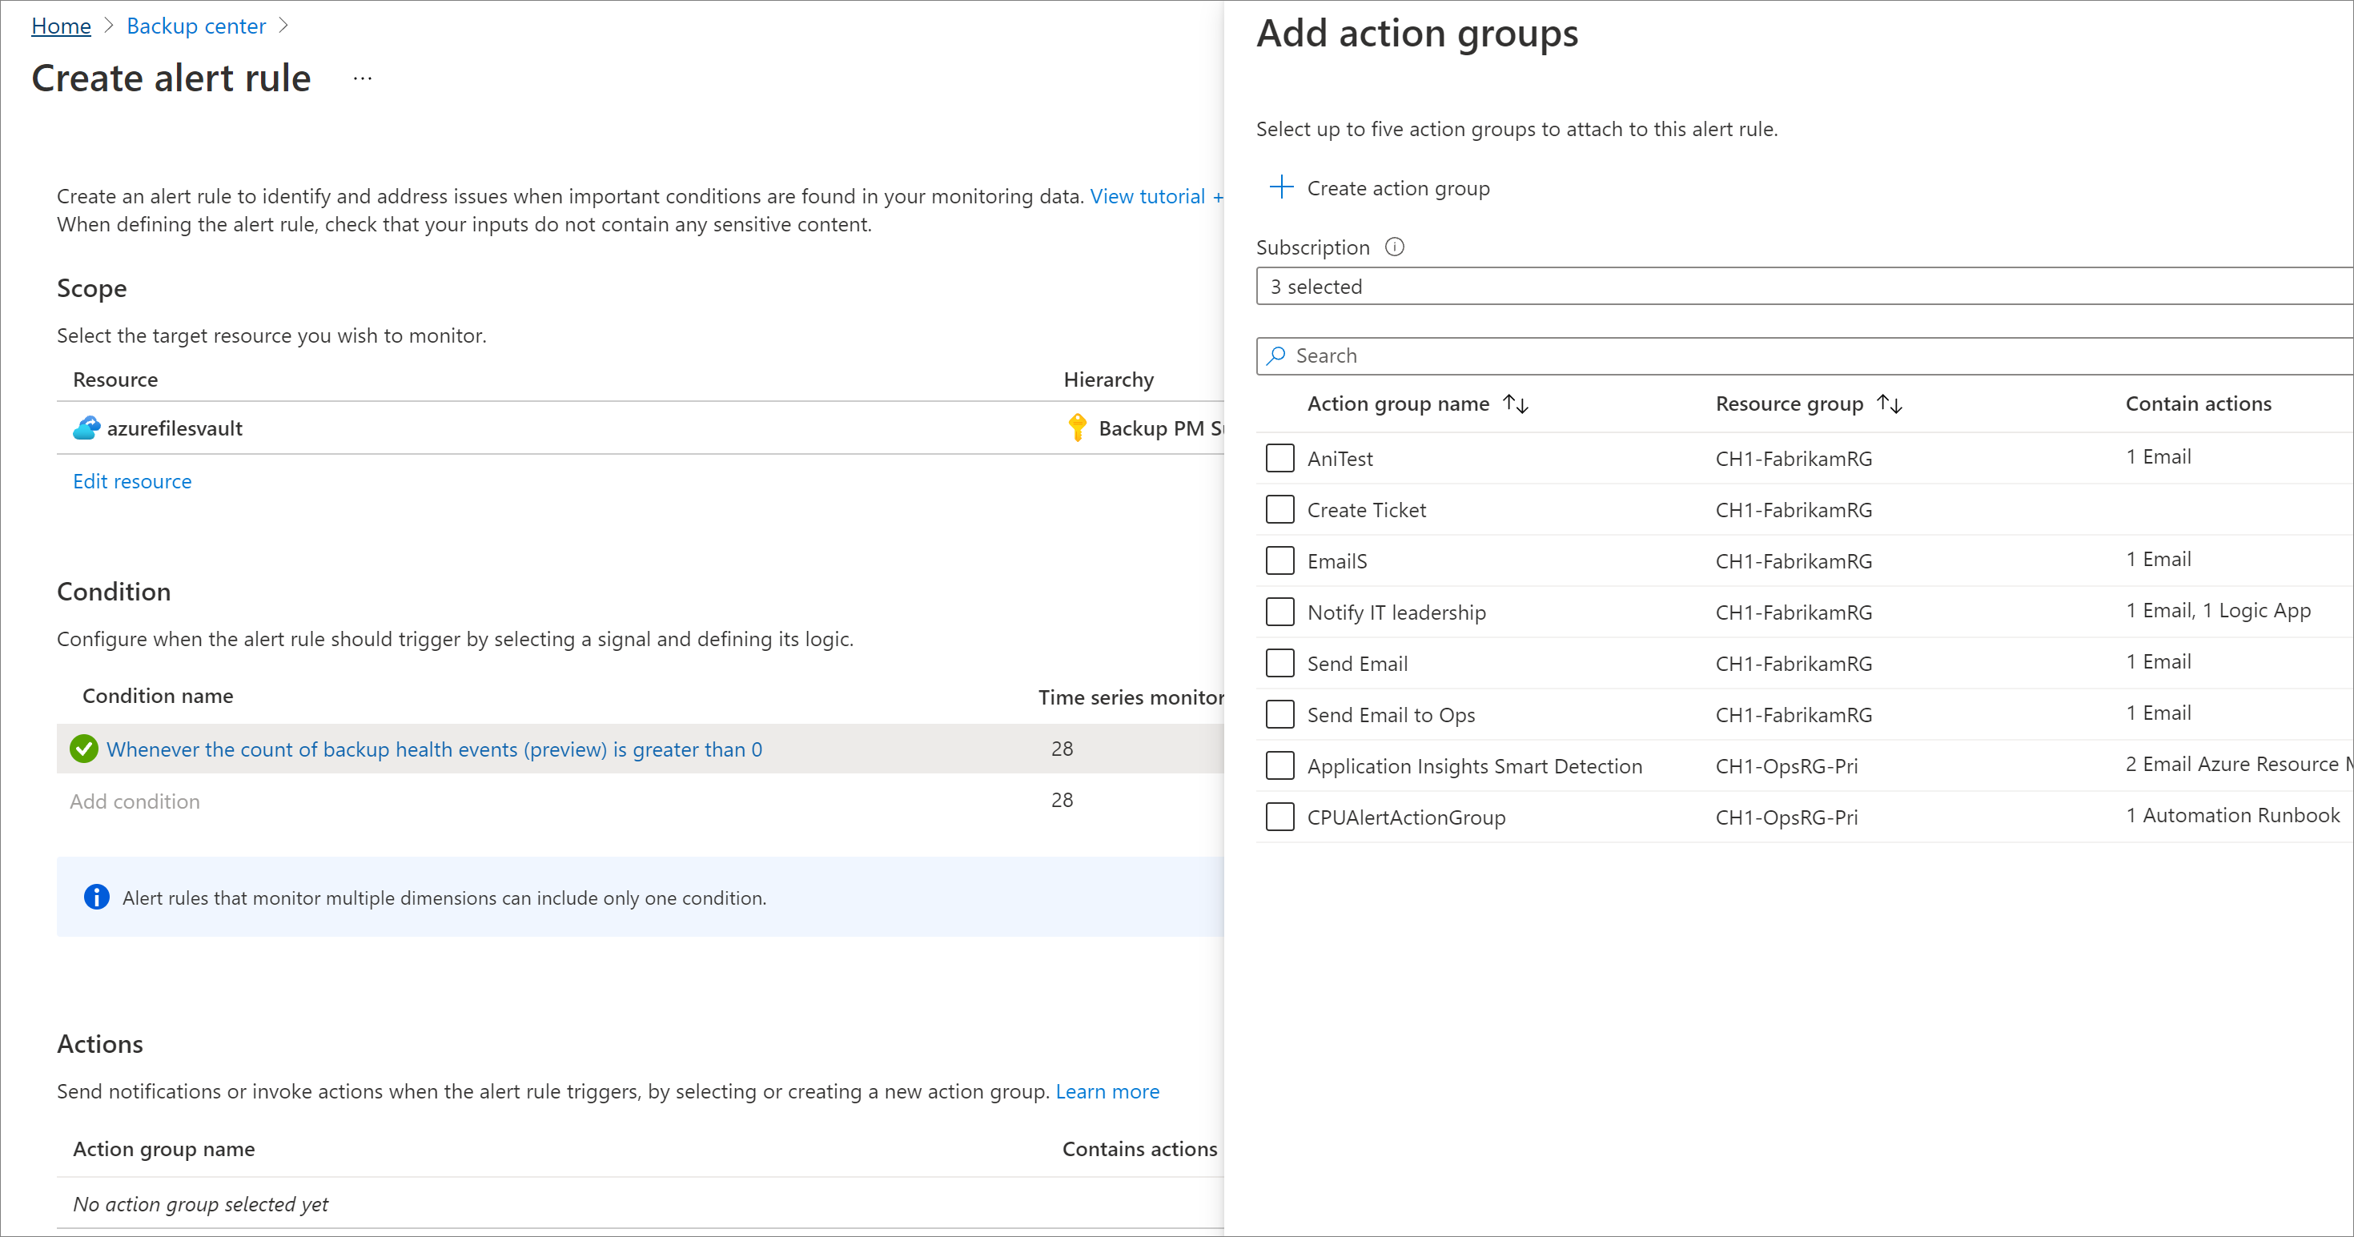Click the Edit resource link
Viewport: 2354px width, 1237px height.
click(132, 481)
